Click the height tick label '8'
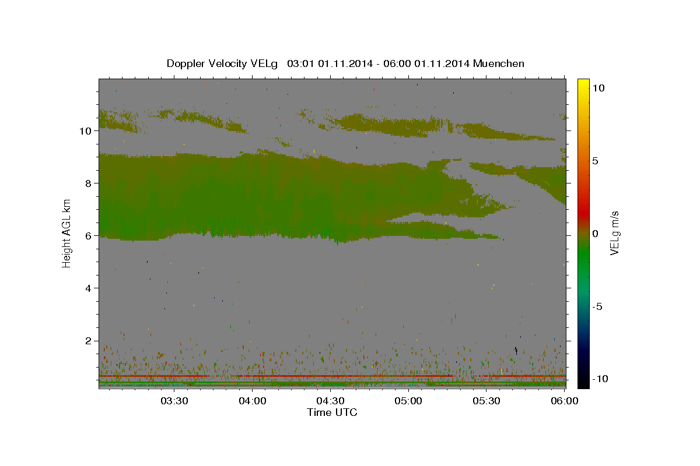Image resolution: width=700 pixels, height=466 pixels. tap(87, 183)
